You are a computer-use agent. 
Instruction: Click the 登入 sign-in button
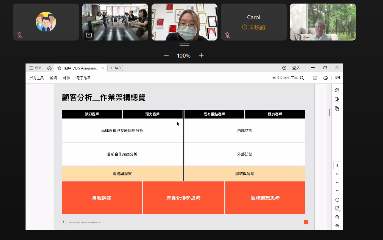click(296, 68)
